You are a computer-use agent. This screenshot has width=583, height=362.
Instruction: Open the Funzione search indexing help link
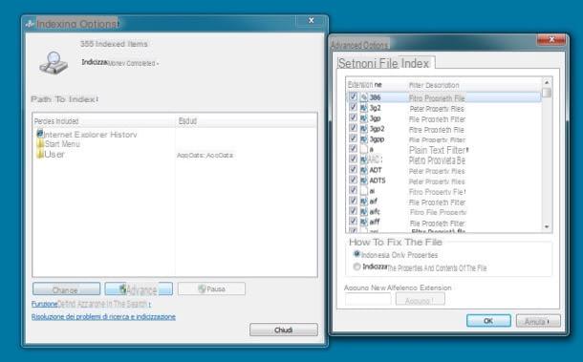click(x=91, y=304)
